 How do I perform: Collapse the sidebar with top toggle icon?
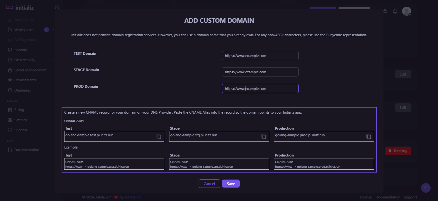tap(57, 7)
